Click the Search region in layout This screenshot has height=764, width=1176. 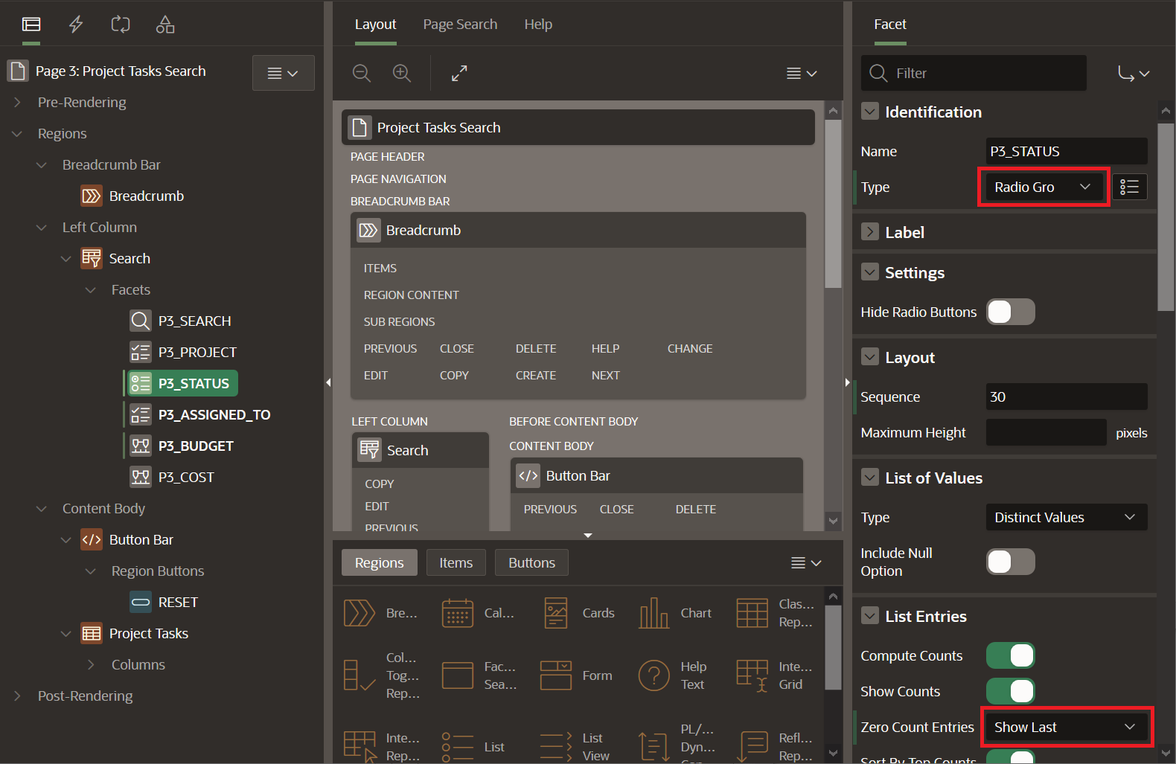coord(421,450)
